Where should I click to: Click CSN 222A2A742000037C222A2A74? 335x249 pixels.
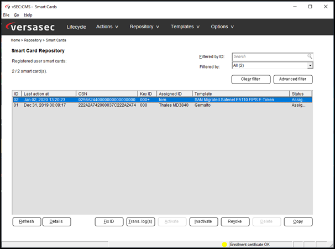pos(107,105)
